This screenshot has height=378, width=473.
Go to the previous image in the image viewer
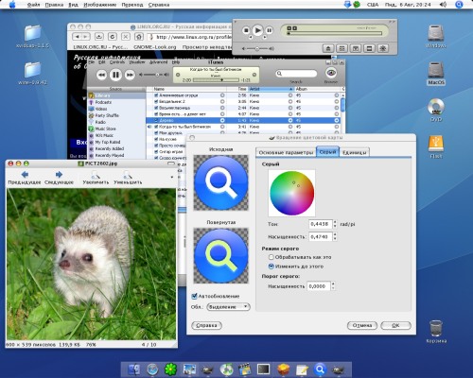point(25,177)
